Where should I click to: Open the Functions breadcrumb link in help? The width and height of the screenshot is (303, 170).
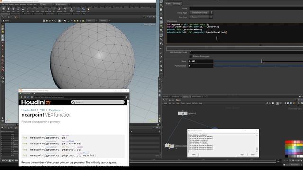(x=54, y=110)
